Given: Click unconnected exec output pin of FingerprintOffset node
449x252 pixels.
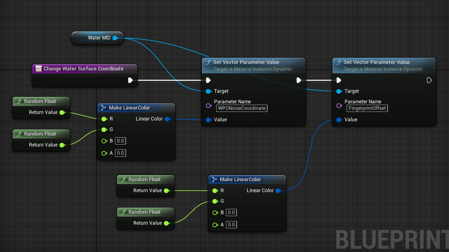Looking at the screenshot, I should tap(429, 80).
